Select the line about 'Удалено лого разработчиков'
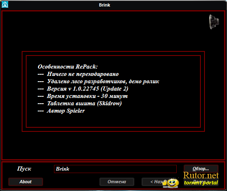 tap(99, 81)
